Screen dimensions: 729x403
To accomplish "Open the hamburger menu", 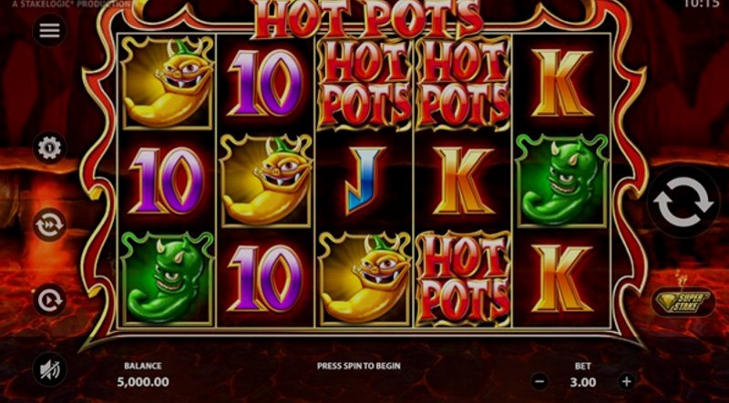I will (x=49, y=31).
